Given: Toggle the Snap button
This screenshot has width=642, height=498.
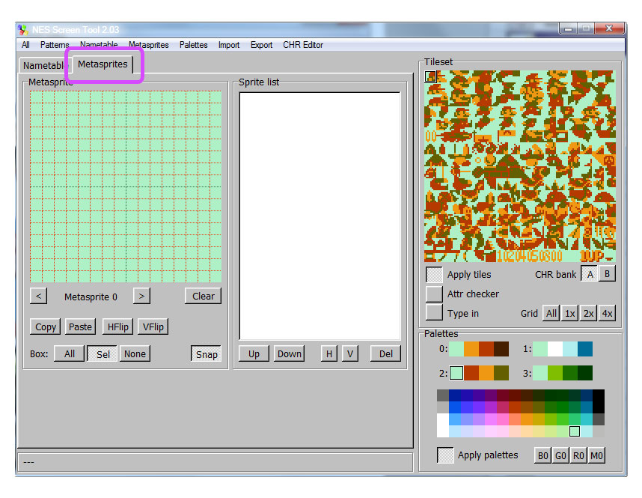Looking at the screenshot, I should coord(207,353).
